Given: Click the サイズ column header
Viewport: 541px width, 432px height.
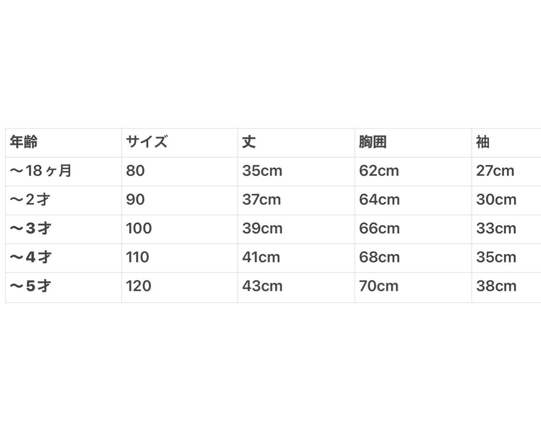Looking at the screenshot, I should coord(147,142).
